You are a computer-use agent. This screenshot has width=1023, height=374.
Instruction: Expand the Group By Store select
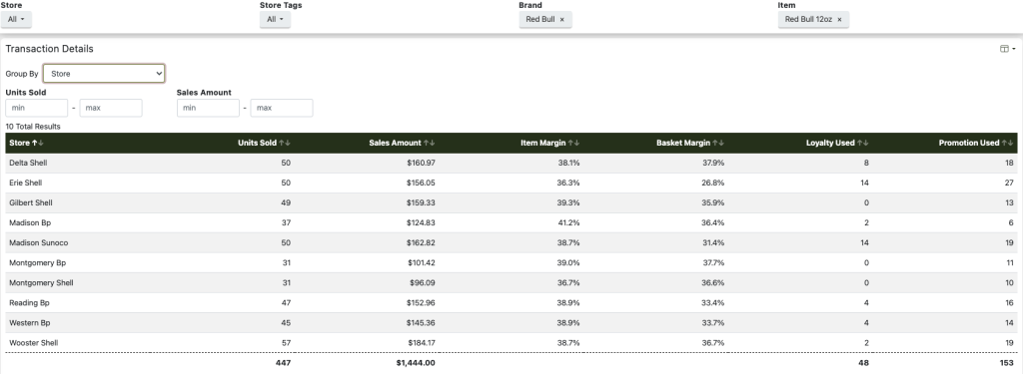(x=104, y=74)
